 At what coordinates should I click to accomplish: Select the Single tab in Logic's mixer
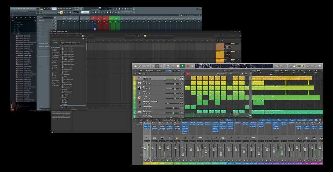pos(221,120)
